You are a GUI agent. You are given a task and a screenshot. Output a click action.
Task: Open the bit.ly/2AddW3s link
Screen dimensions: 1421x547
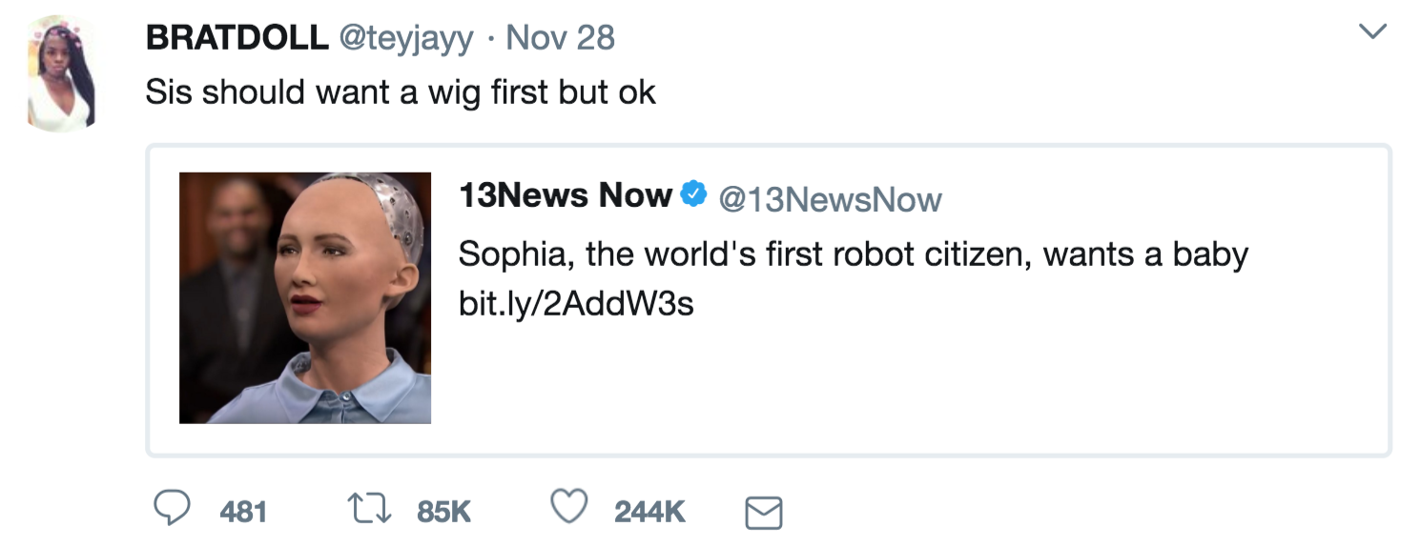pos(575,305)
